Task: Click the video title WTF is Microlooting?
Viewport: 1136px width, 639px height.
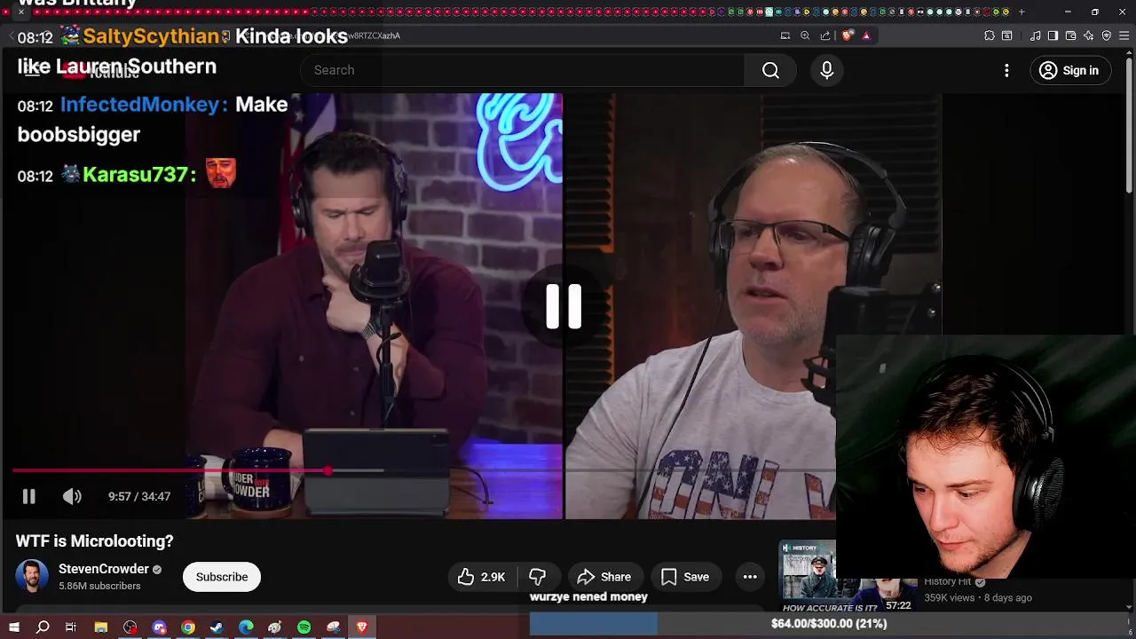Action: 94,541
